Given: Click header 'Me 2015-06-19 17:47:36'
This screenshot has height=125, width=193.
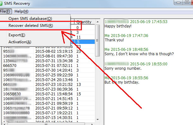Looking at the screenshot, I should coord(126,36).
